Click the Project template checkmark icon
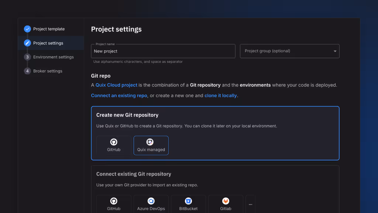This screenshot has width=378, height=213. [27, 29]
